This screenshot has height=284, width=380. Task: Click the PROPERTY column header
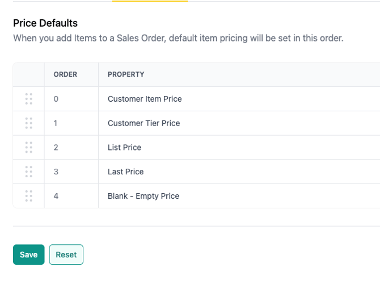pyautogui.click(x=126, y=74)
